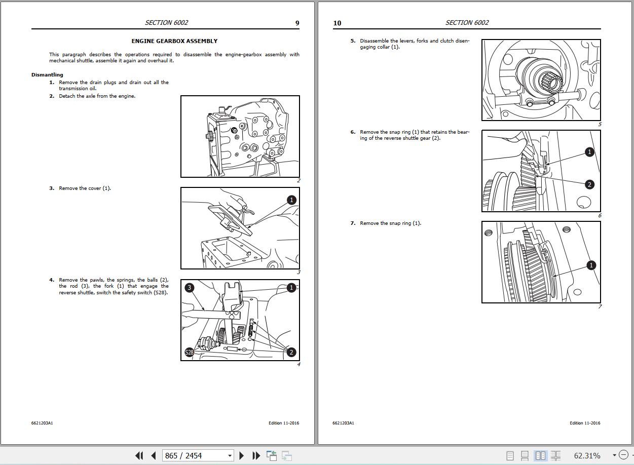Click figure 7 snap ring illustration

click(x=541, y=262)
